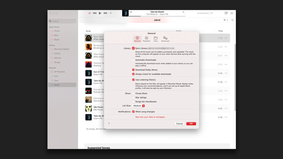
Task: Open the Playback preferences tab
Action: click(x=146, y=39)
